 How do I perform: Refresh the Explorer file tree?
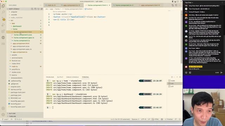[38, 9]
